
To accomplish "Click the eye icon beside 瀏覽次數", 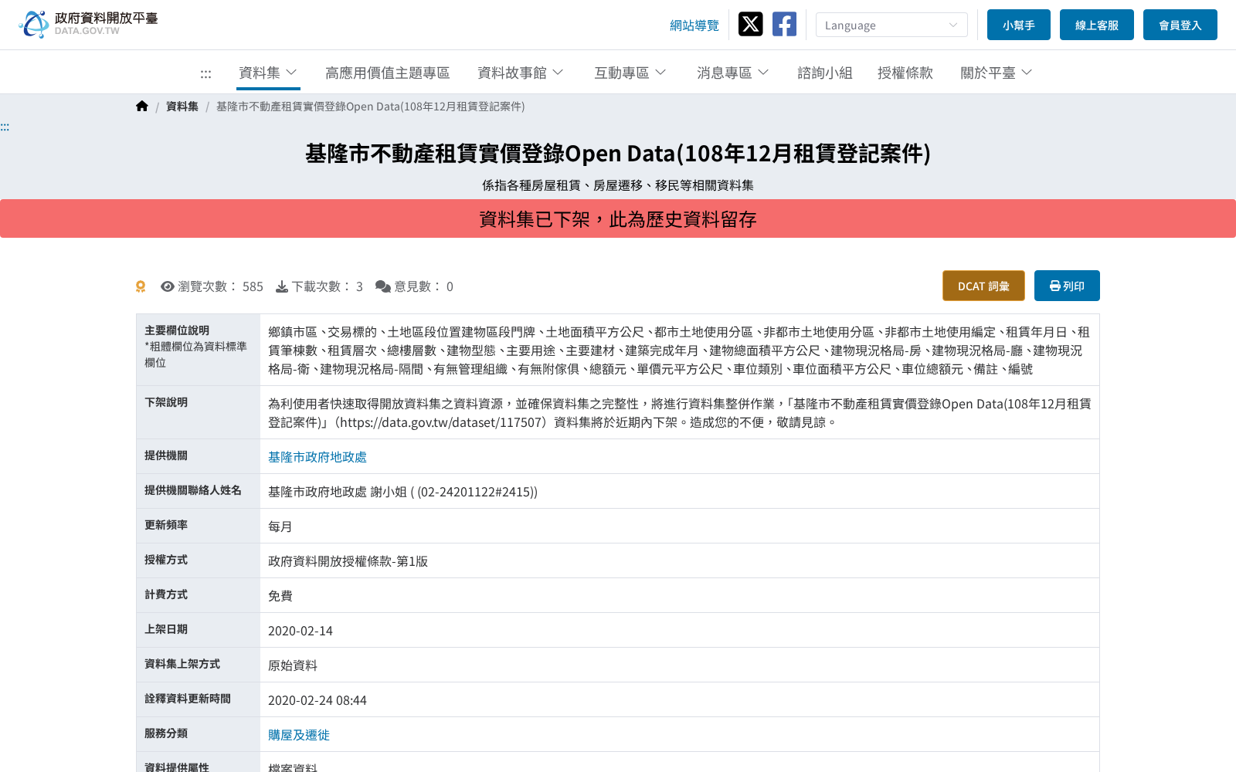I will [x=168, y=286].
